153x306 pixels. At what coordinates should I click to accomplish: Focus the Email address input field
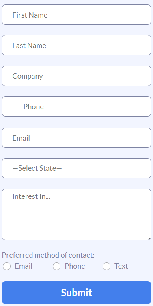[x=76, y=138]
